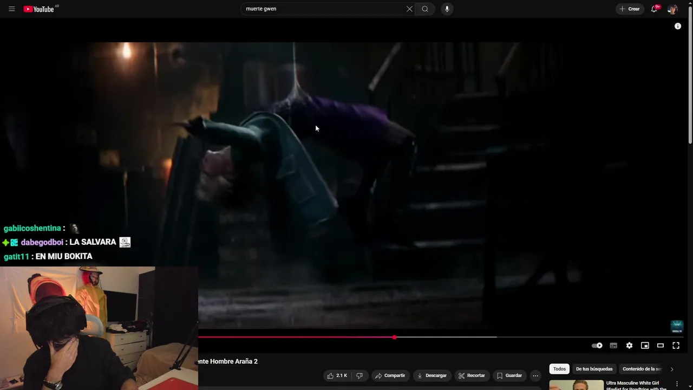693x390 pixels.
Task: Open more actions three-dot menu
Action: (535, 375)
